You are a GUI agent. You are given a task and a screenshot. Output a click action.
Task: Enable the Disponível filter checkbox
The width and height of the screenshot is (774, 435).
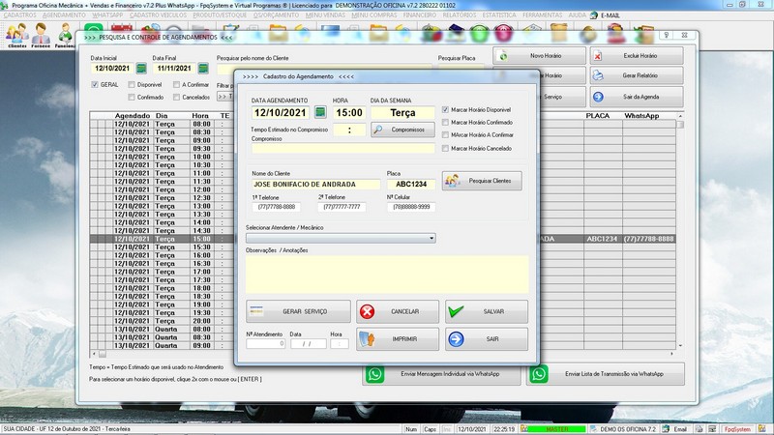pyautogui.click(x=132, y=85)
